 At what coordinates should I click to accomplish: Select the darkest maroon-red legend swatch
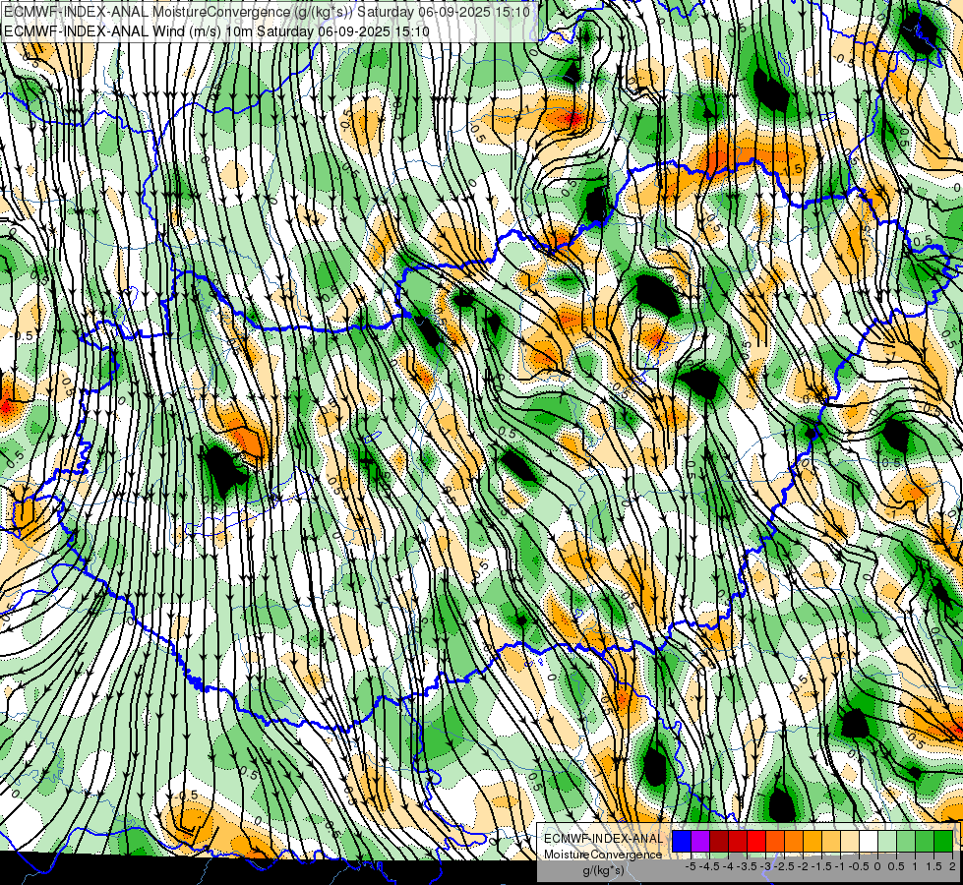pos(719,841)
